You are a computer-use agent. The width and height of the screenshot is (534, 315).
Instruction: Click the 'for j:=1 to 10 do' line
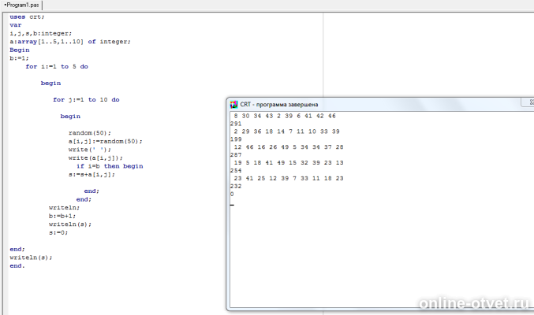pyautogui.click(x=86, y=100)
